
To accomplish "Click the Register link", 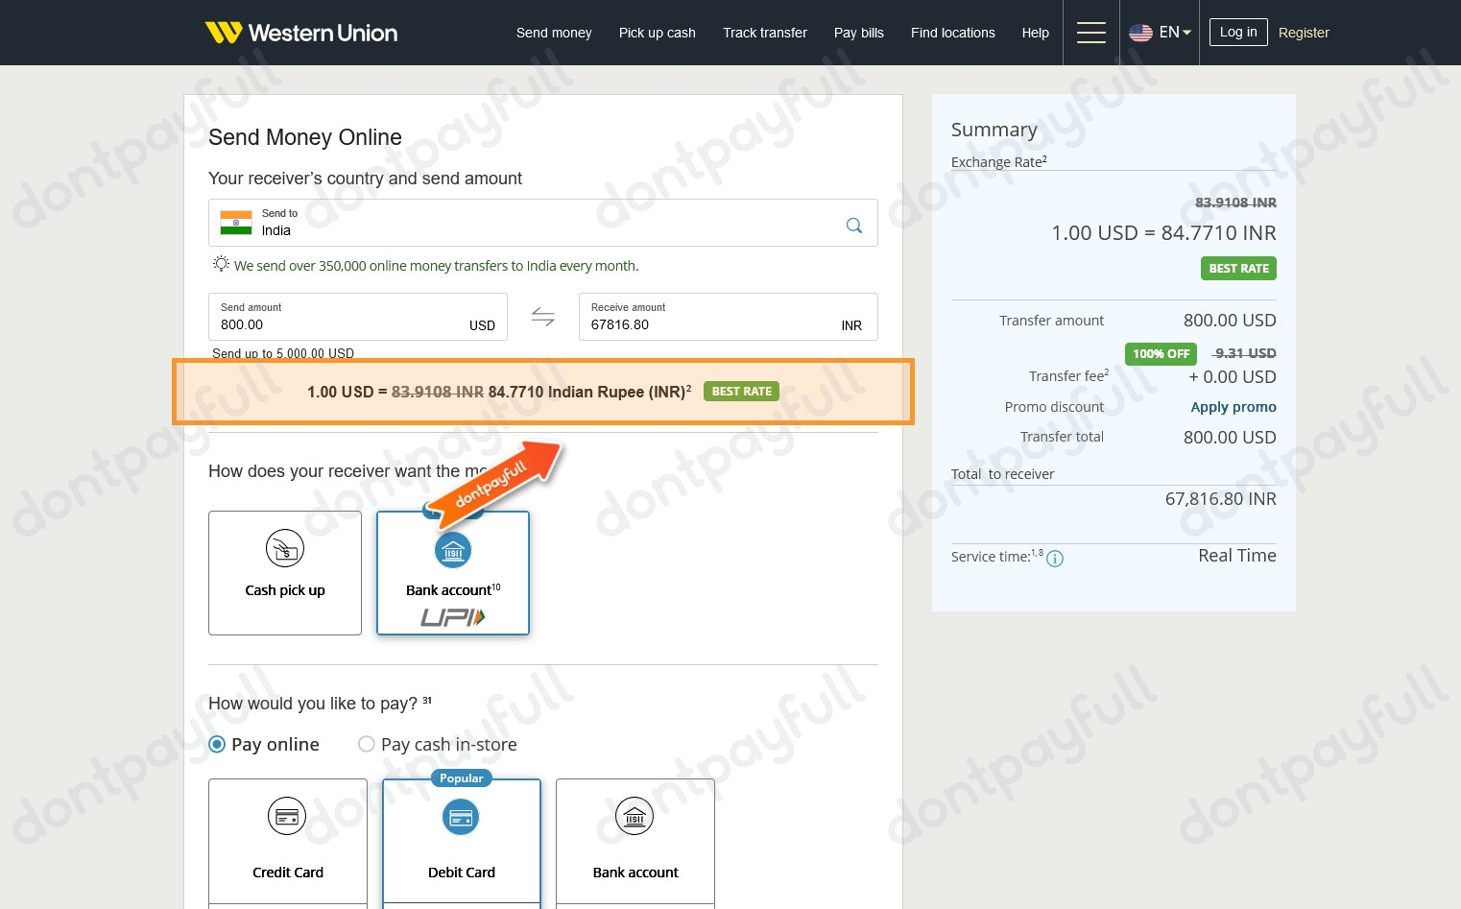I will coord(1304,33).
